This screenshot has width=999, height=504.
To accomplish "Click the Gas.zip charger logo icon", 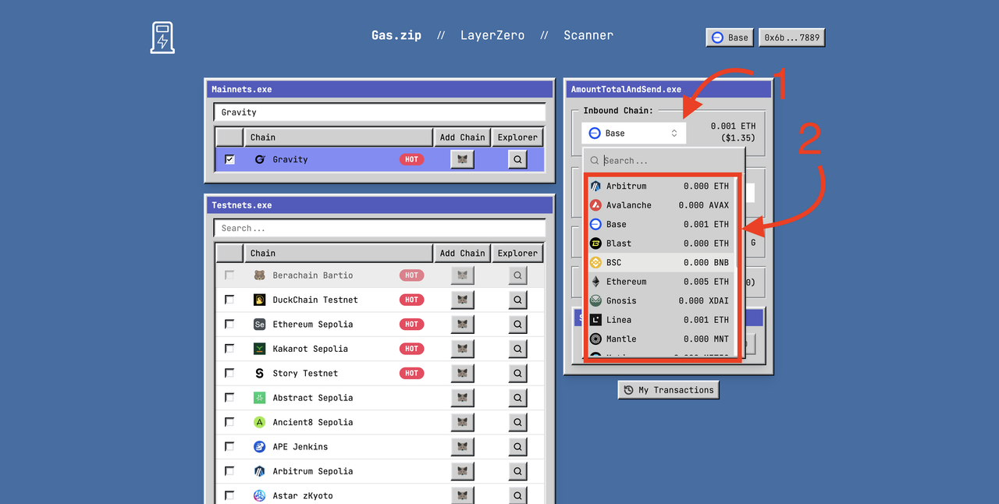I will click(x=162, y=37).
